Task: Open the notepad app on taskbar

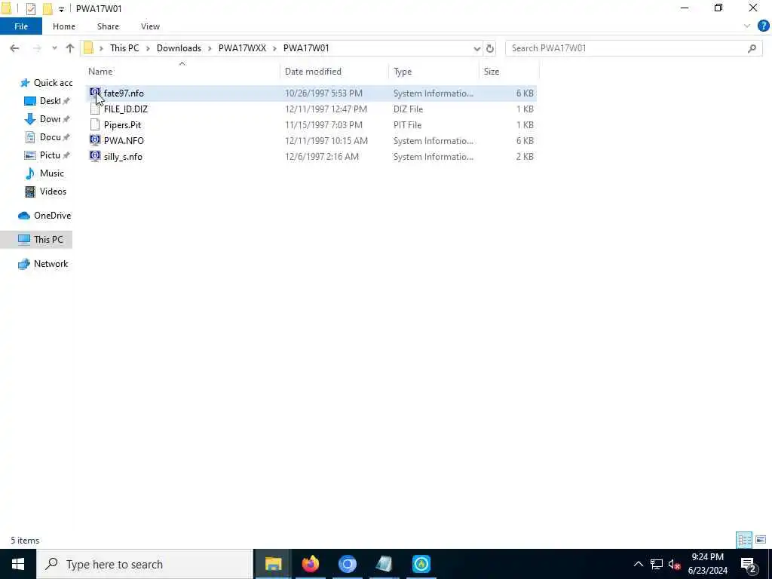Action: coord(384,564)
